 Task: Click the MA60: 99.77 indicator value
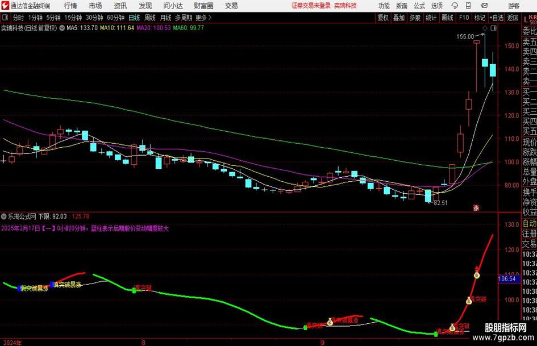(x=188, y=28)
